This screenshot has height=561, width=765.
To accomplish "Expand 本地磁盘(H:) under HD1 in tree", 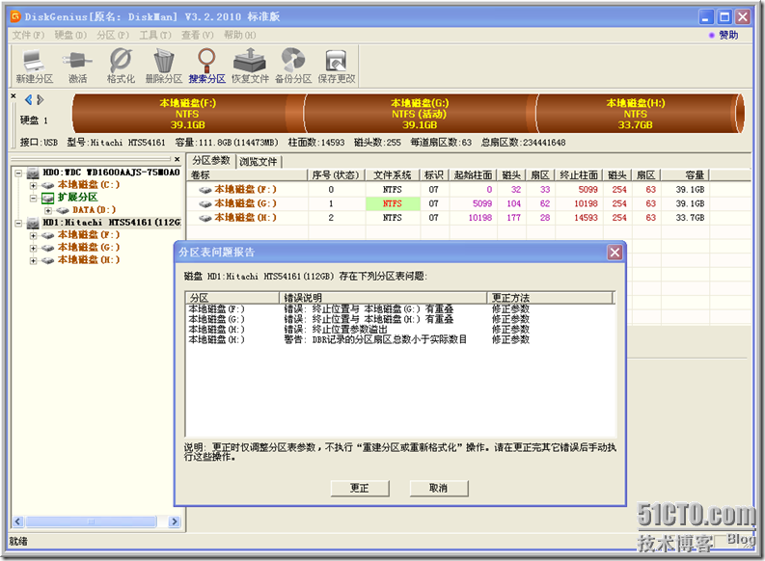I will point(33,261).
